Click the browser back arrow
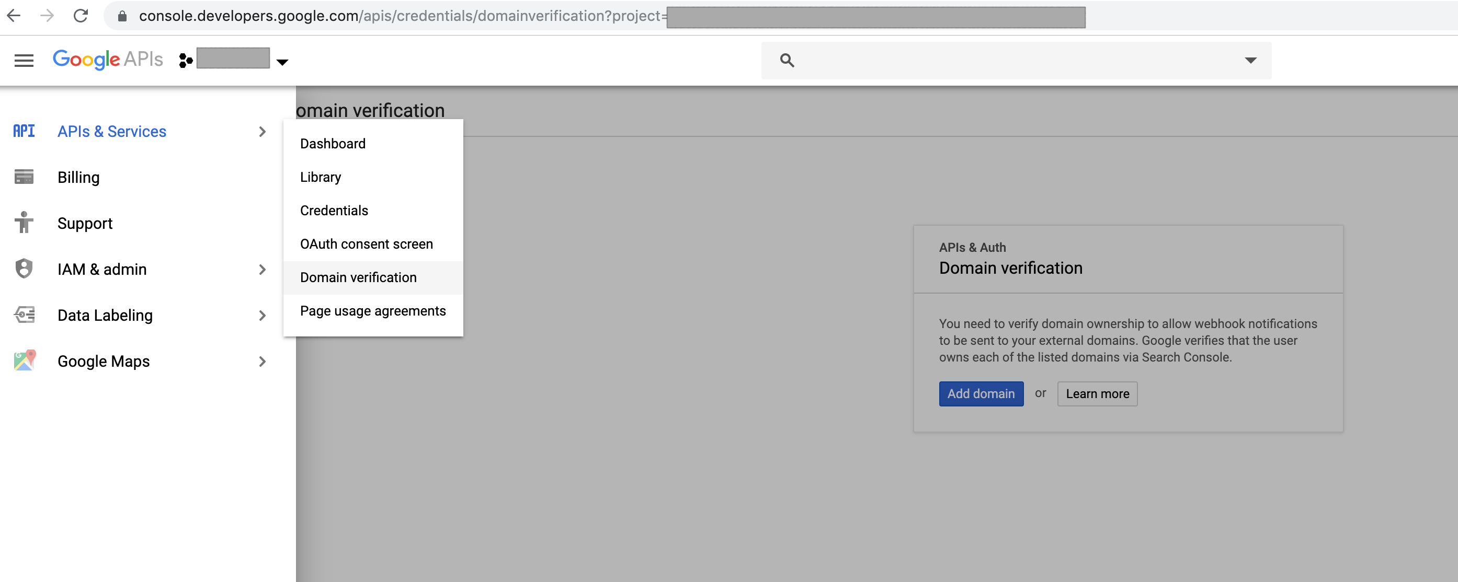Screen dimensions: 1458x582 (x=15, y=16)
